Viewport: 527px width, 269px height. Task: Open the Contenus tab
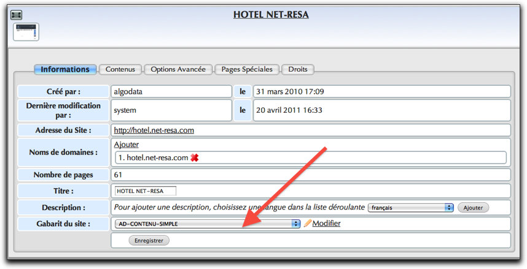[x=120, y=69]
